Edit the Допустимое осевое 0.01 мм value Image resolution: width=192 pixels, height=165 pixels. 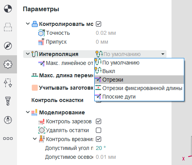(106, 157)
